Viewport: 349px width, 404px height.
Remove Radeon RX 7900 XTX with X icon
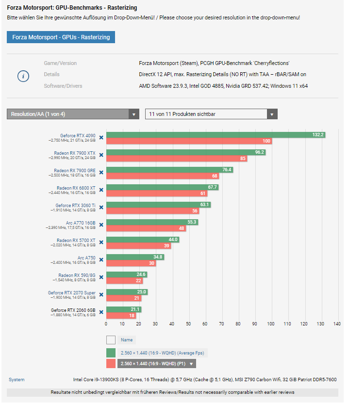(x=101, y=155)
